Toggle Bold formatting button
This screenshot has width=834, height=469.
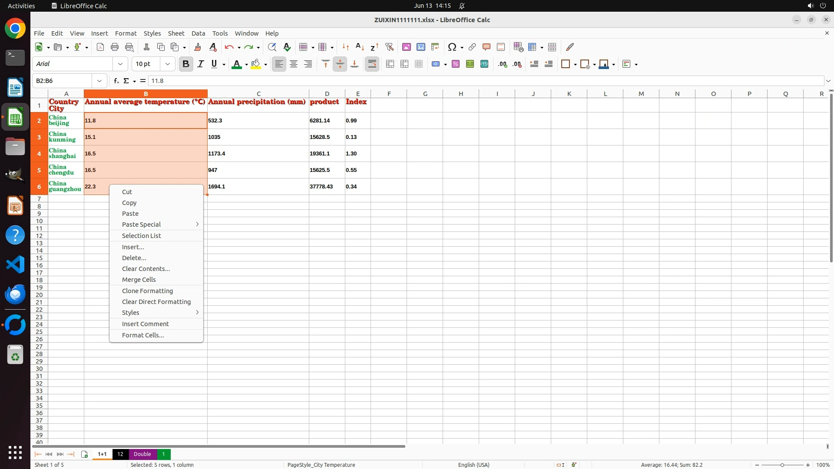tap(186, 64)
